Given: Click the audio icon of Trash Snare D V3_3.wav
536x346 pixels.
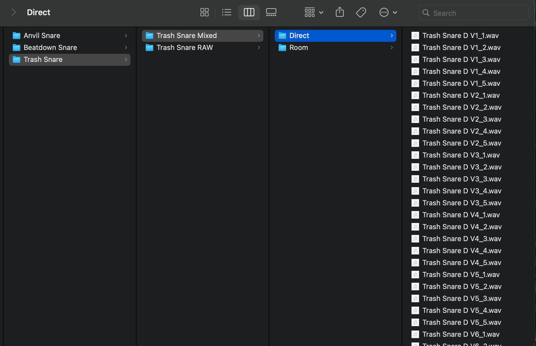Looking at the screenshot, I should click(x=415, y=179).
